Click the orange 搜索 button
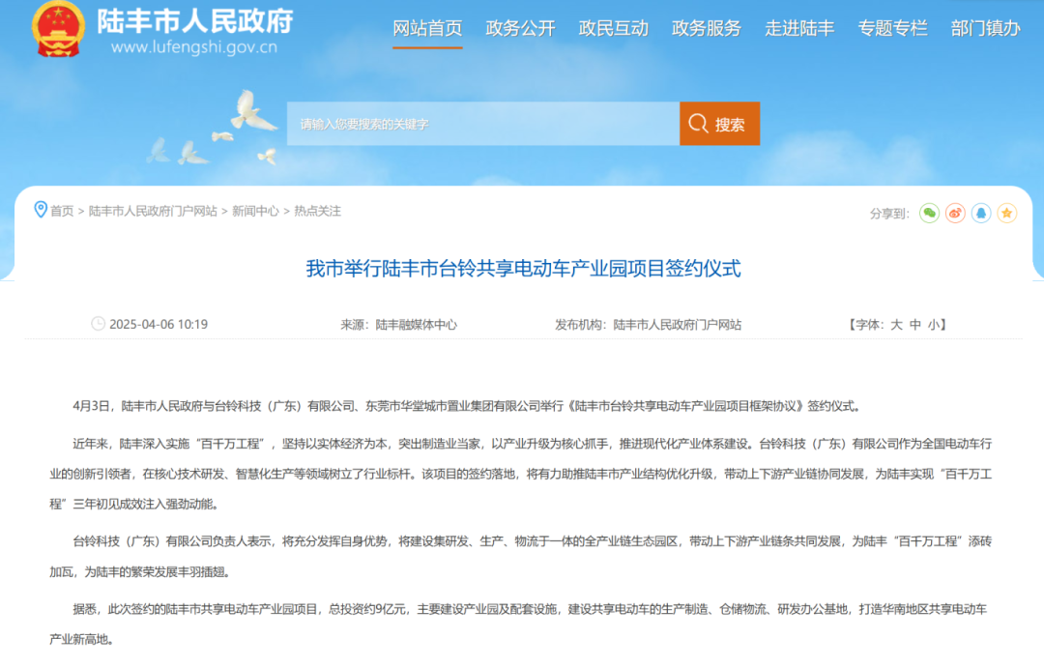This screenshot has width=1044, height=668. tap(720, 124)
